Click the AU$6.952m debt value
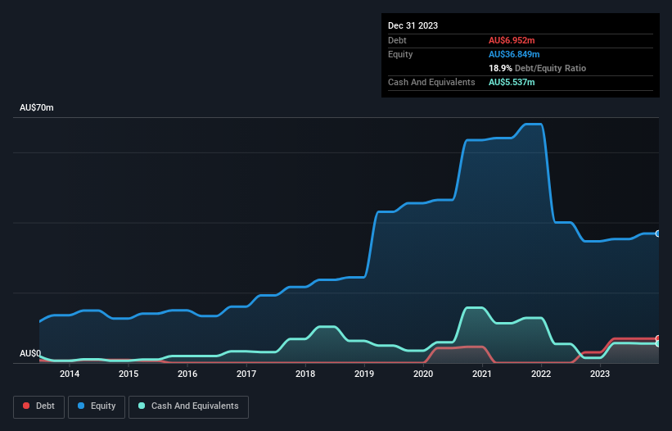Viewport: 672px width, 431px height. [512, 40]
